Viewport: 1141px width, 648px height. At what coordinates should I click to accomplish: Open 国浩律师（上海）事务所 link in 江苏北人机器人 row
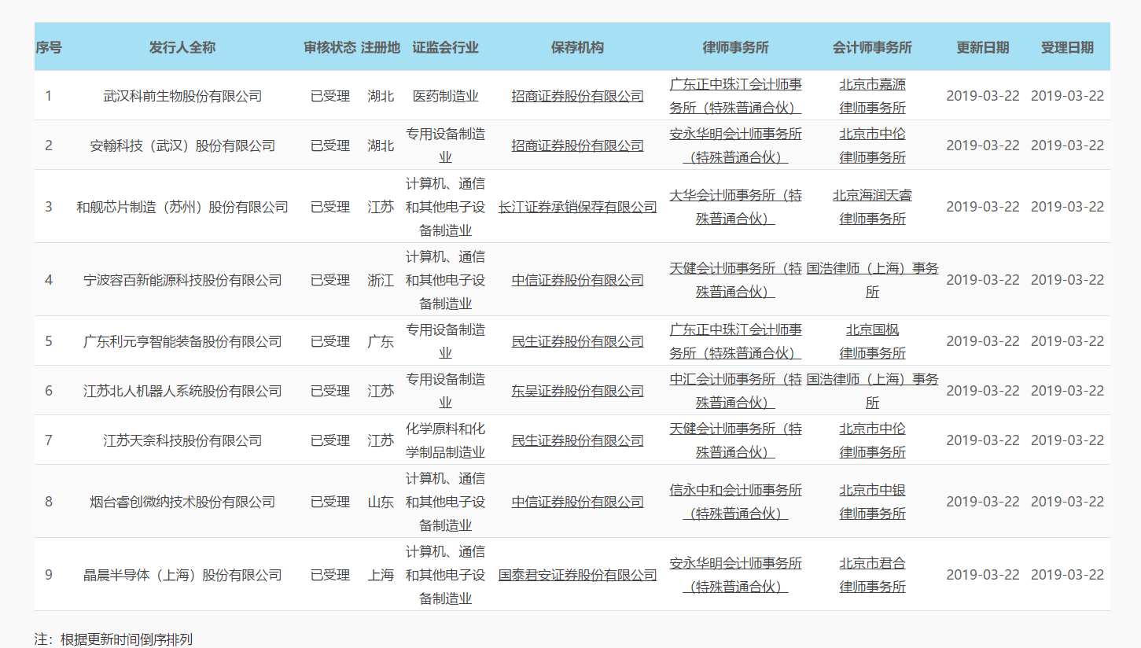point(872,391)
